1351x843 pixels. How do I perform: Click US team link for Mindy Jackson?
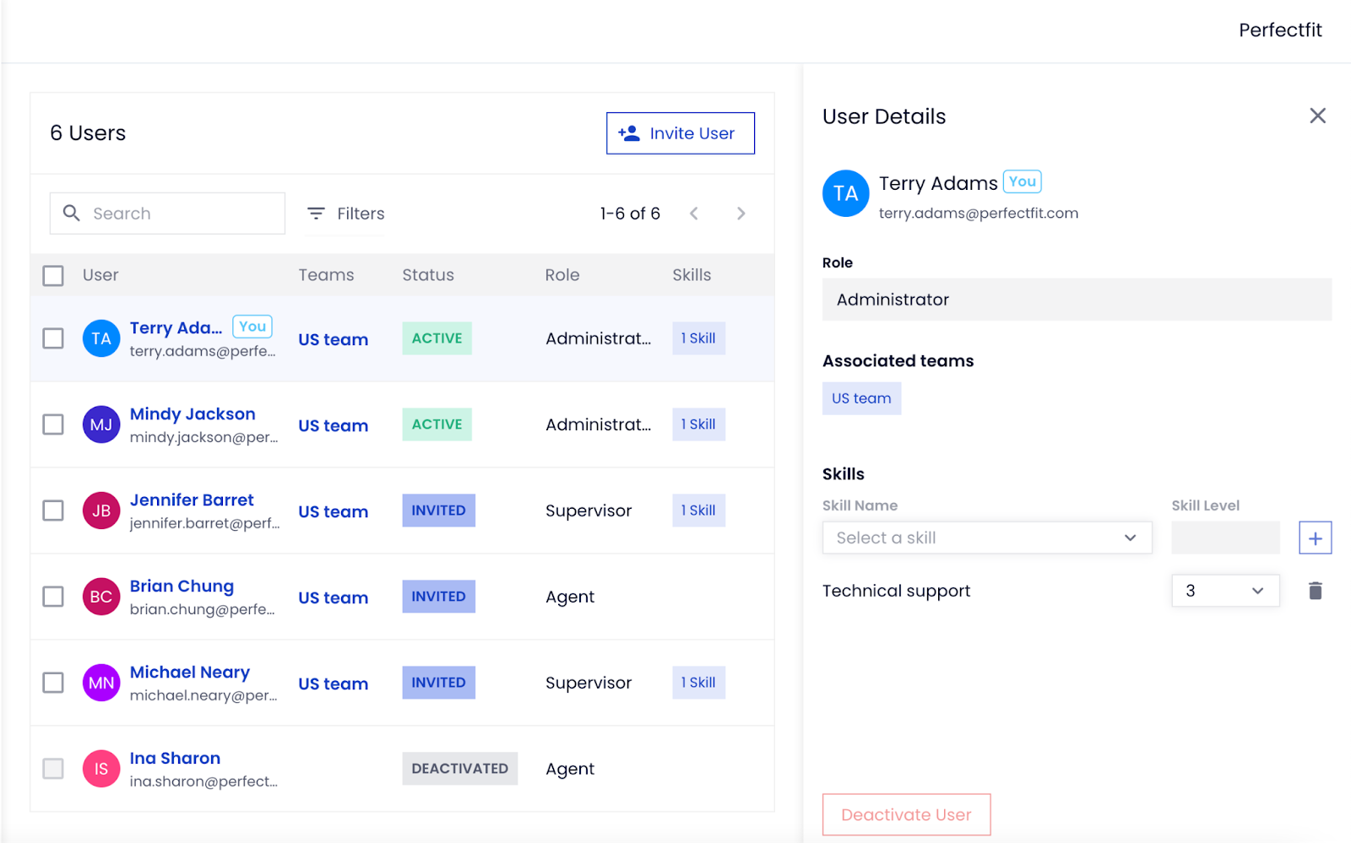pyautogui.click(x=334, y=426)
